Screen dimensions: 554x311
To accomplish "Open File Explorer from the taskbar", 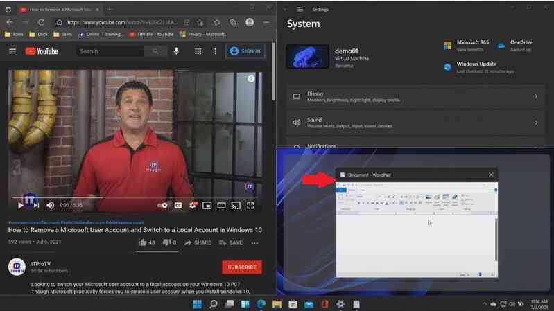I will click(277, 304).
